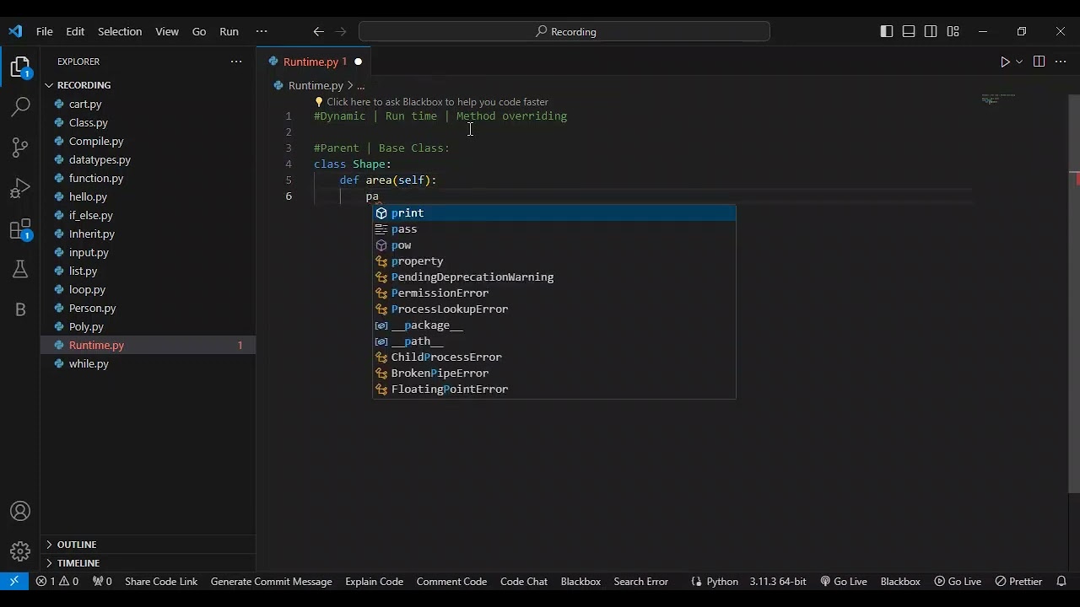
Task: Click the ports status indicator
Action: (102, 582)
